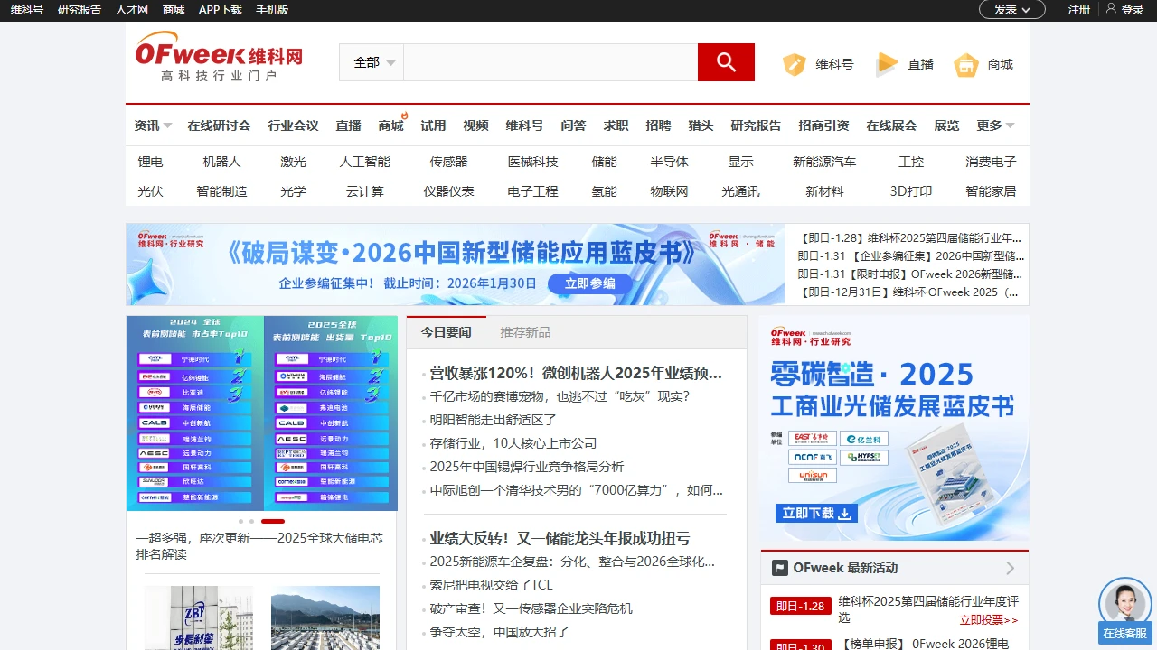Open the 维科号 shield icon
Image resolution: width=1157 pixels, height=650 pixels.
pyautogui.click(x=795, y=64)
